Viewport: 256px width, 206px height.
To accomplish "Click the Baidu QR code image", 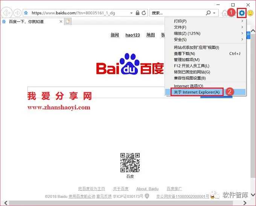I will 130,162.
